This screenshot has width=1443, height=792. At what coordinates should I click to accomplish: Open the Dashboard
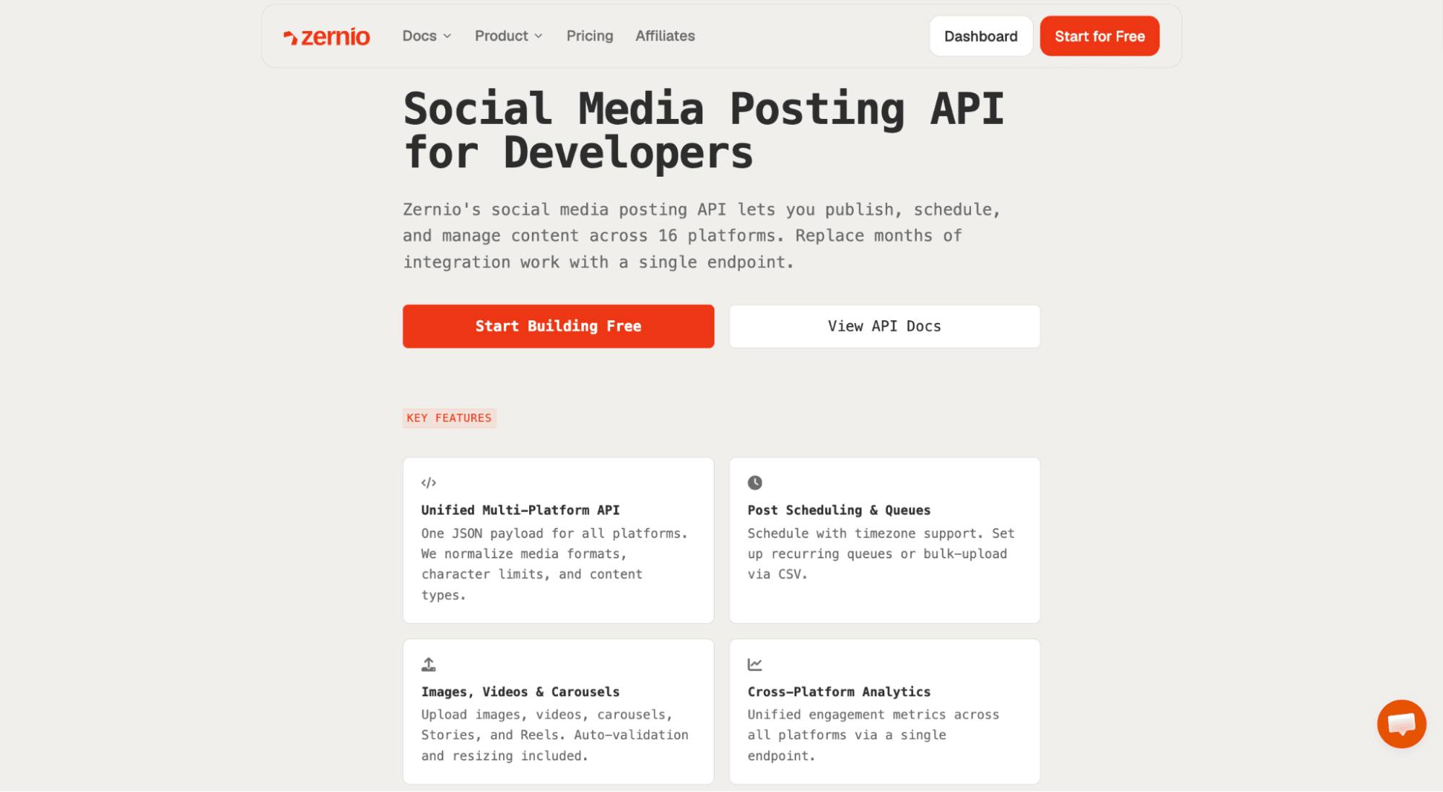point(980,36)
